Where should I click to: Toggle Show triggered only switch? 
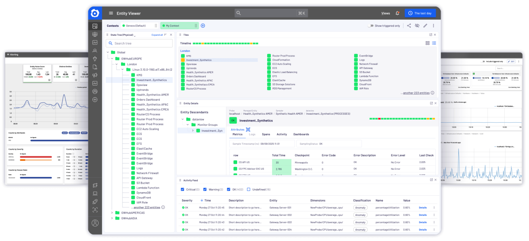(371, 26)
